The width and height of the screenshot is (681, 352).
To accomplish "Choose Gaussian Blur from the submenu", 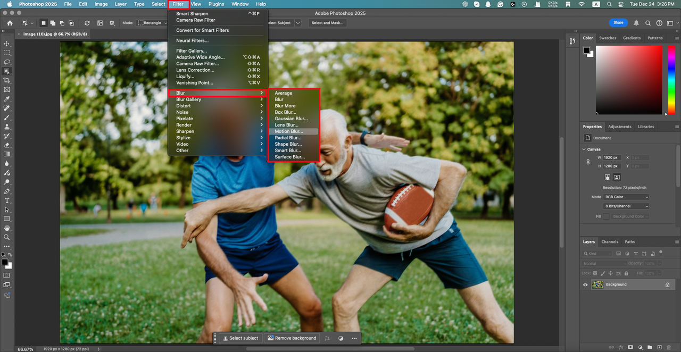I will click(293, 119).
